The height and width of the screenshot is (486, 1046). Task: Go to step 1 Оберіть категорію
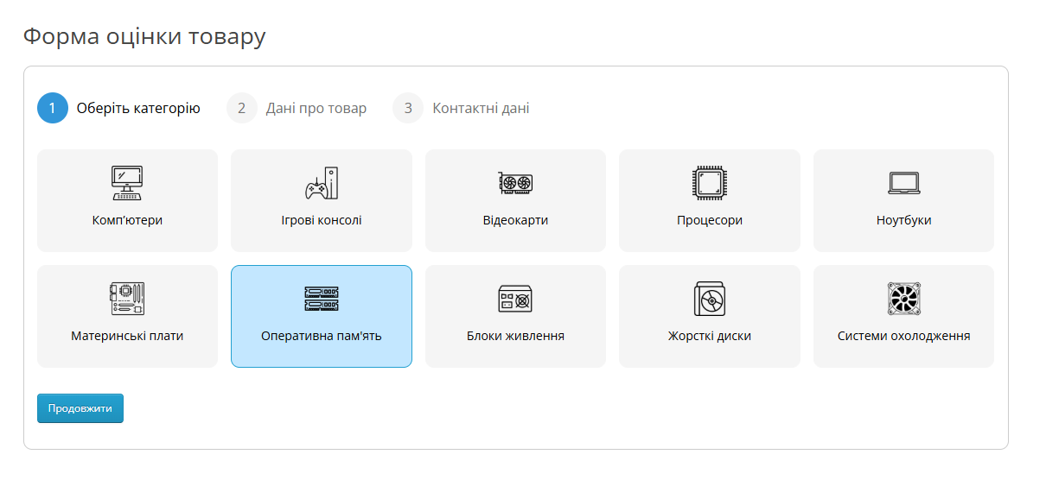(119, 108)
